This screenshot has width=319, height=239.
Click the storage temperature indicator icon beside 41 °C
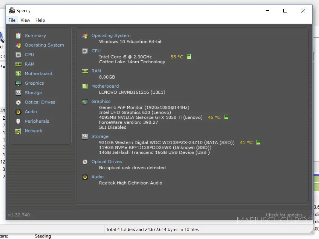pos(258,142)
